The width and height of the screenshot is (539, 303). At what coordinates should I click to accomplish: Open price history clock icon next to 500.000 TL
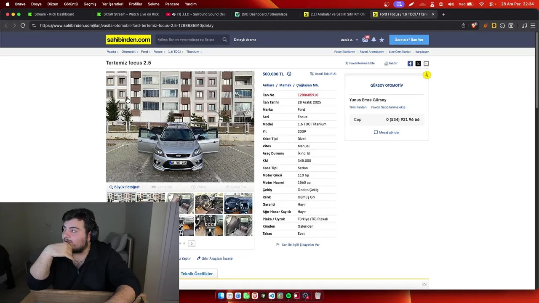tap(289, 74)
